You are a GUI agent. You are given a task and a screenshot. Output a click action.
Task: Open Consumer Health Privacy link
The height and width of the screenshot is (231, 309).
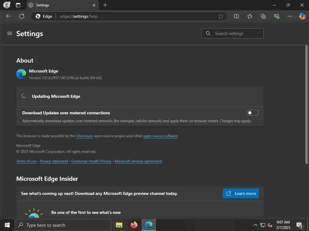pyautogui.click(x=91, y=161)
